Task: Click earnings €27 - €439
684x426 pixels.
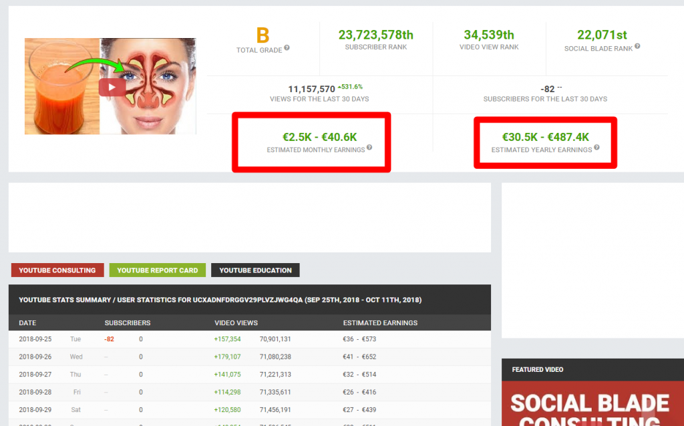Action: click(359, 409)
